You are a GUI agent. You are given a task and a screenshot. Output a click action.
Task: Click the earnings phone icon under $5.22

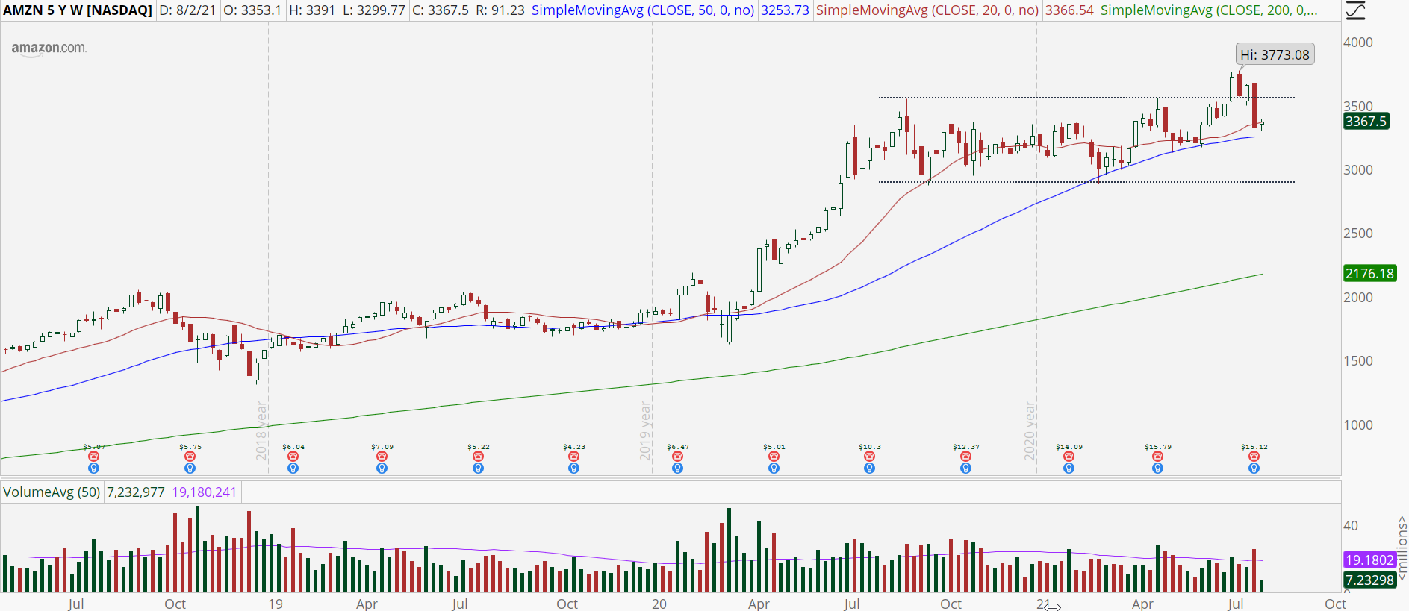pyautogui.click(x=479, y=457)
